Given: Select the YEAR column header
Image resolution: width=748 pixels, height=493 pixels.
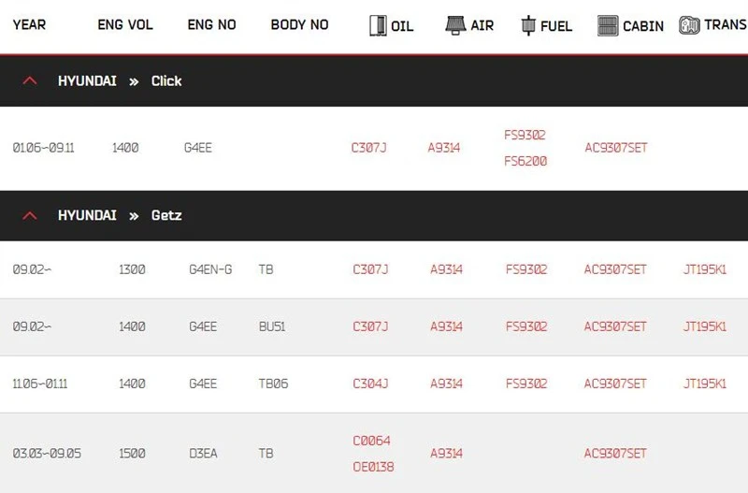Looking at the screenshot, I should pyautogui.click(x=29, y=24).
